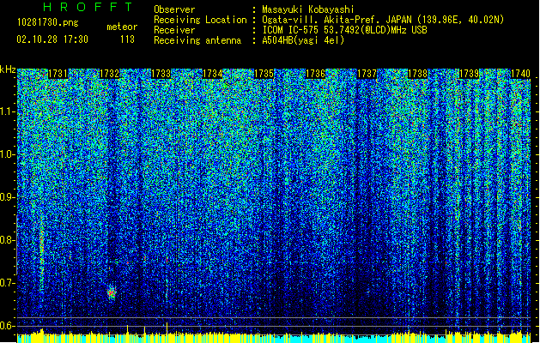The height and width of the screenshot is (343, 540).
Task: Click the Observer field label
Action: pos(174,9)
